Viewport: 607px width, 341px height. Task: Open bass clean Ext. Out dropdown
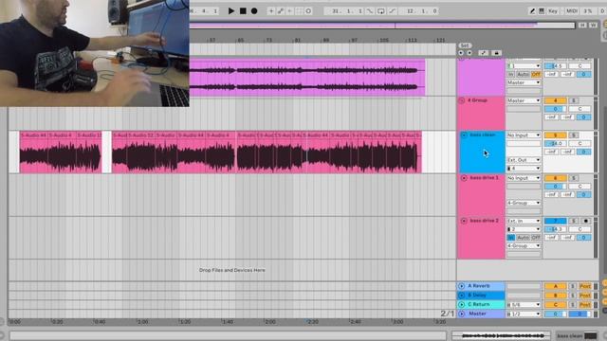(x=524, y=160)
